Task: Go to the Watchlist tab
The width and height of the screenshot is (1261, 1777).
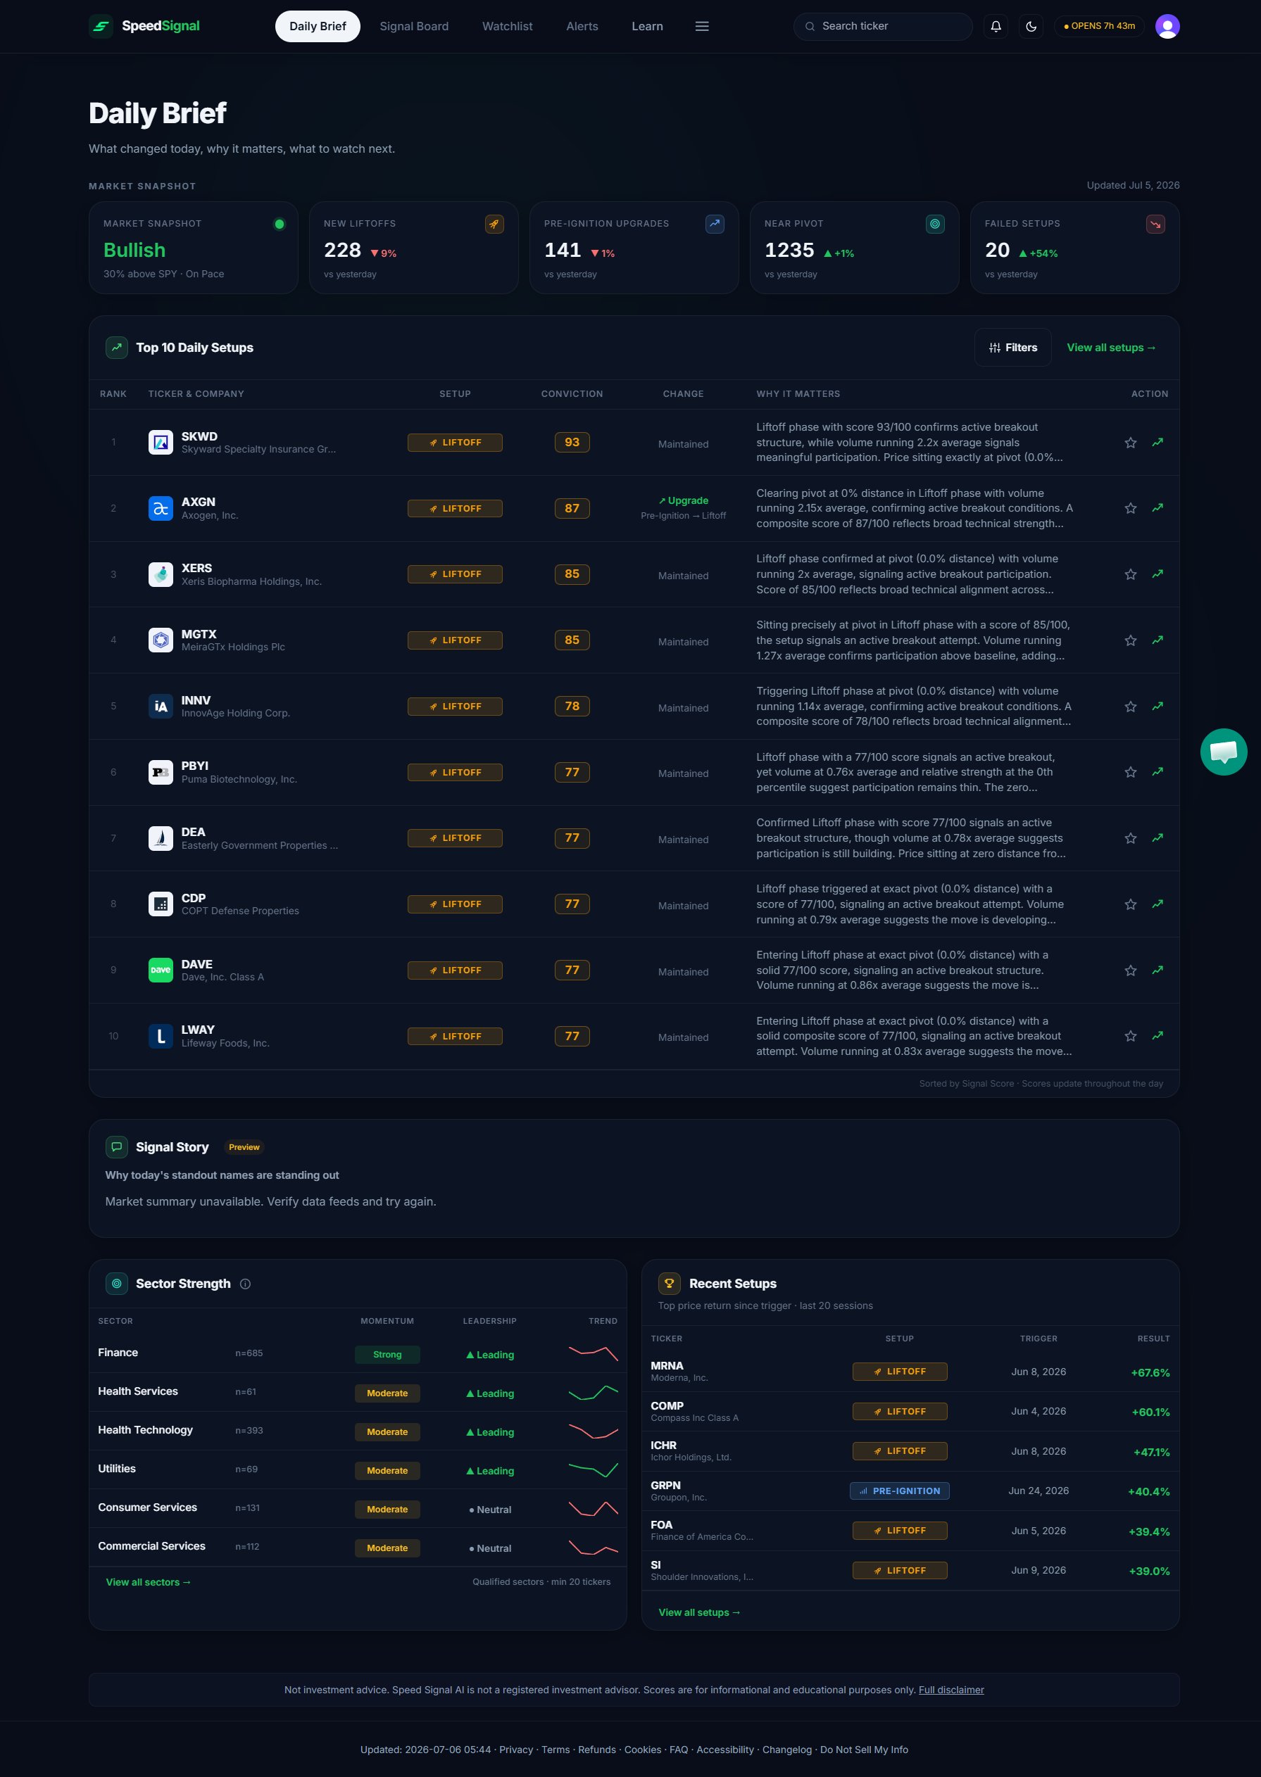Action: tap(507, 26)
